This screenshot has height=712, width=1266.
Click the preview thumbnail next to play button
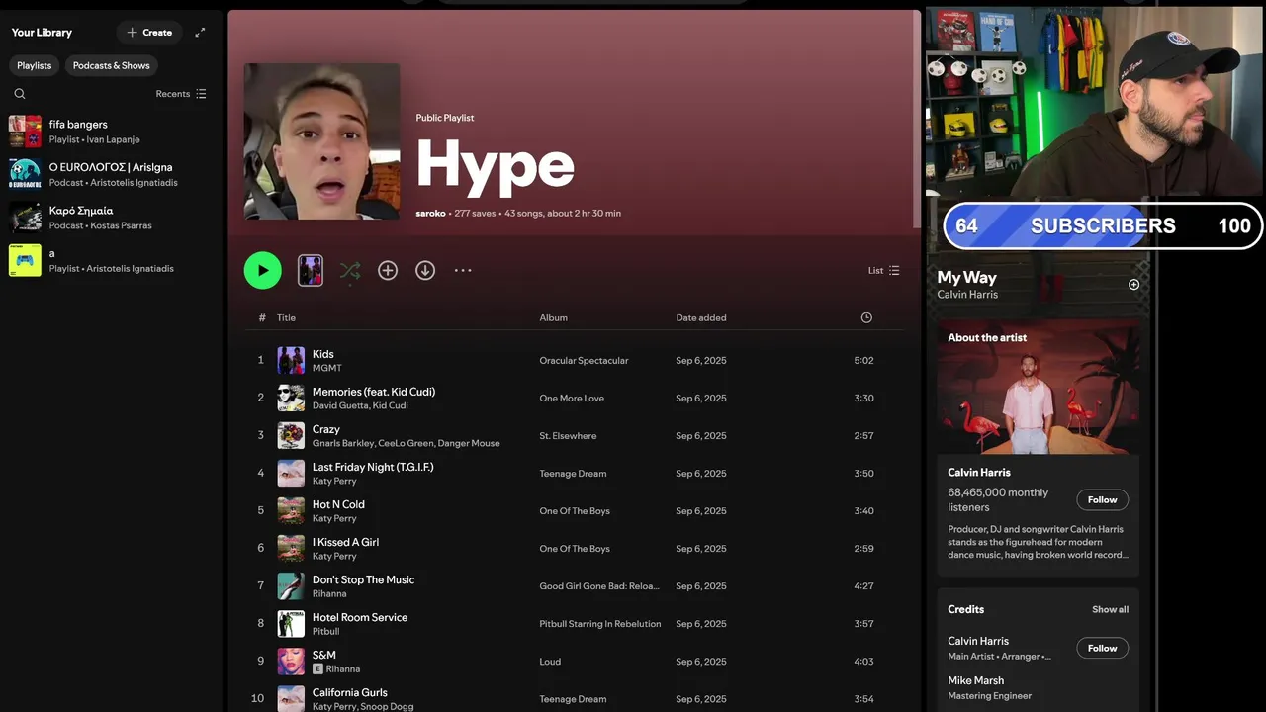pyautogui.click(x=311, y=270)
